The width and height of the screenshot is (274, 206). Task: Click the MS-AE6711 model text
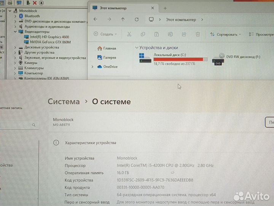62,125
